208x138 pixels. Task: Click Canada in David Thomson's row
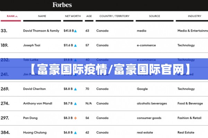tap(102, 31)
